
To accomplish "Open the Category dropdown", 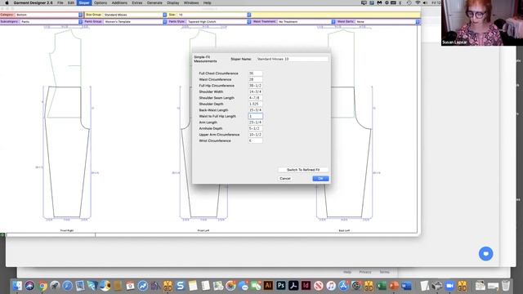I will 80,15.
